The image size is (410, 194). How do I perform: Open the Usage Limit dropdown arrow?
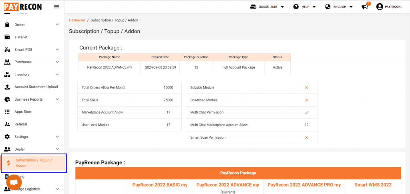282,7
